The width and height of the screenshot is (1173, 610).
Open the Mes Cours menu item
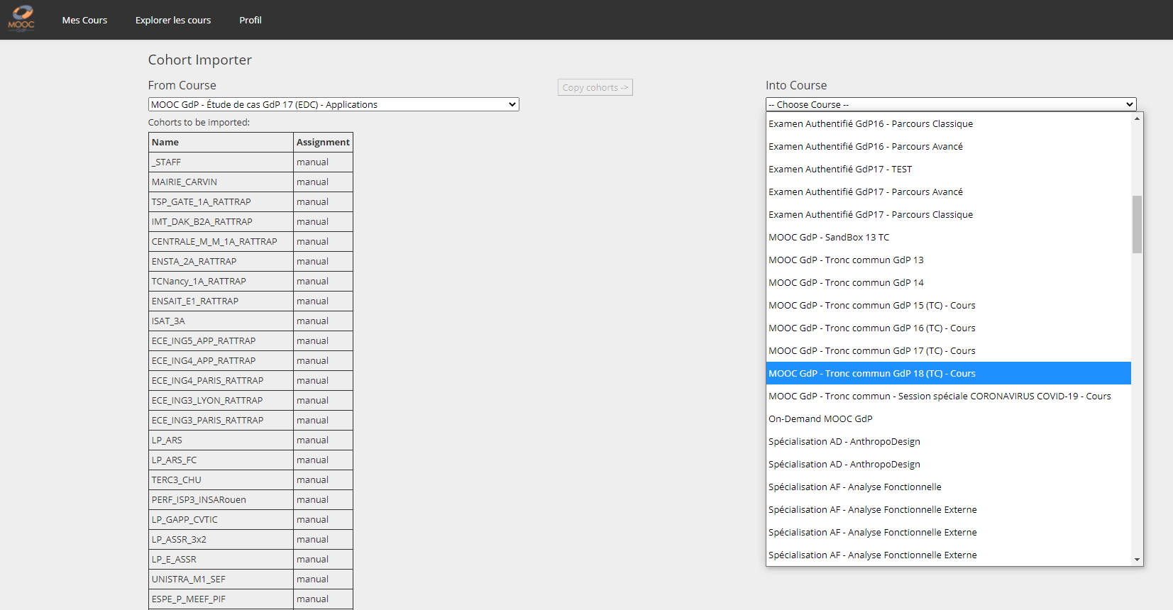(84, 20)
